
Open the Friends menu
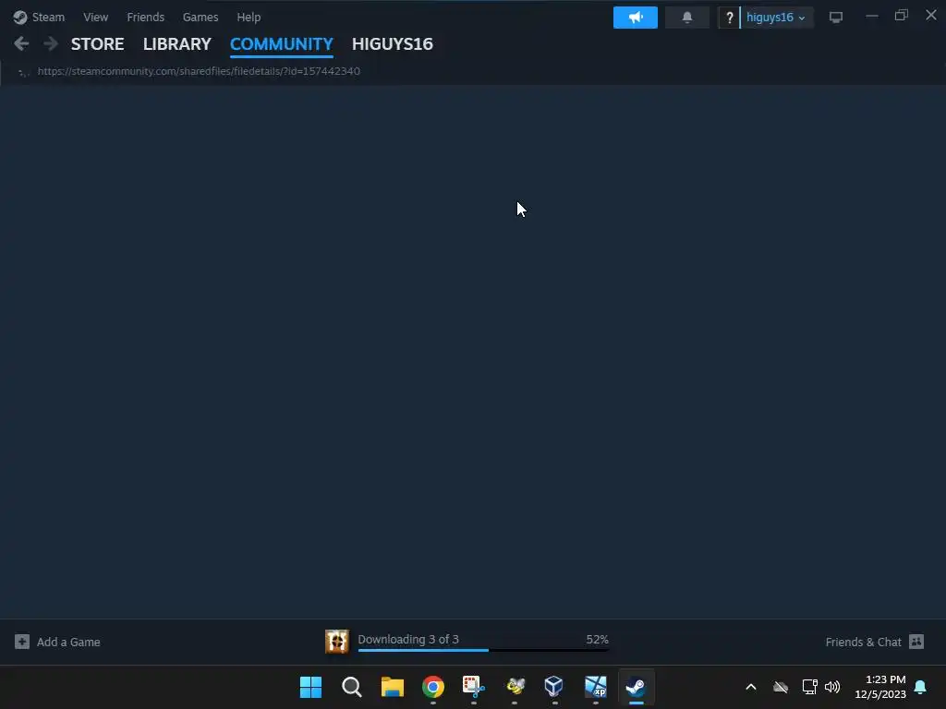point(145,17)
